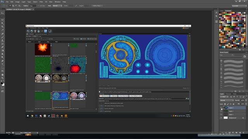
Task: Open the Style dropdown in options bar
Action: pyautogui.click(x=57, y=6)
